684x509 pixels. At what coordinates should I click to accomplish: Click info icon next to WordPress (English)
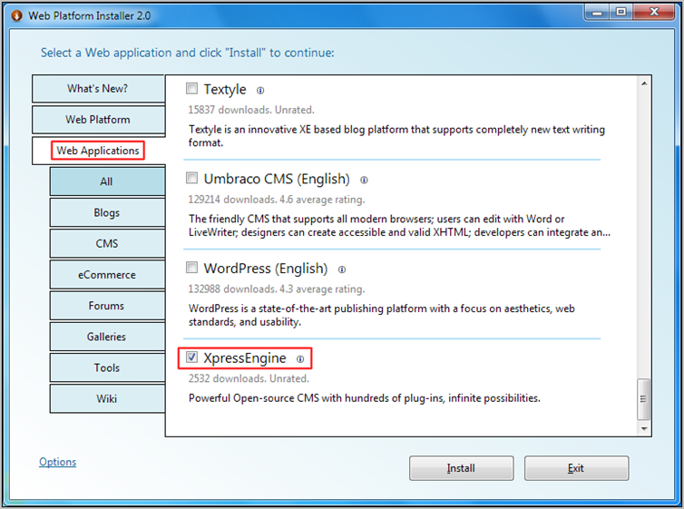tap(342, 269)
